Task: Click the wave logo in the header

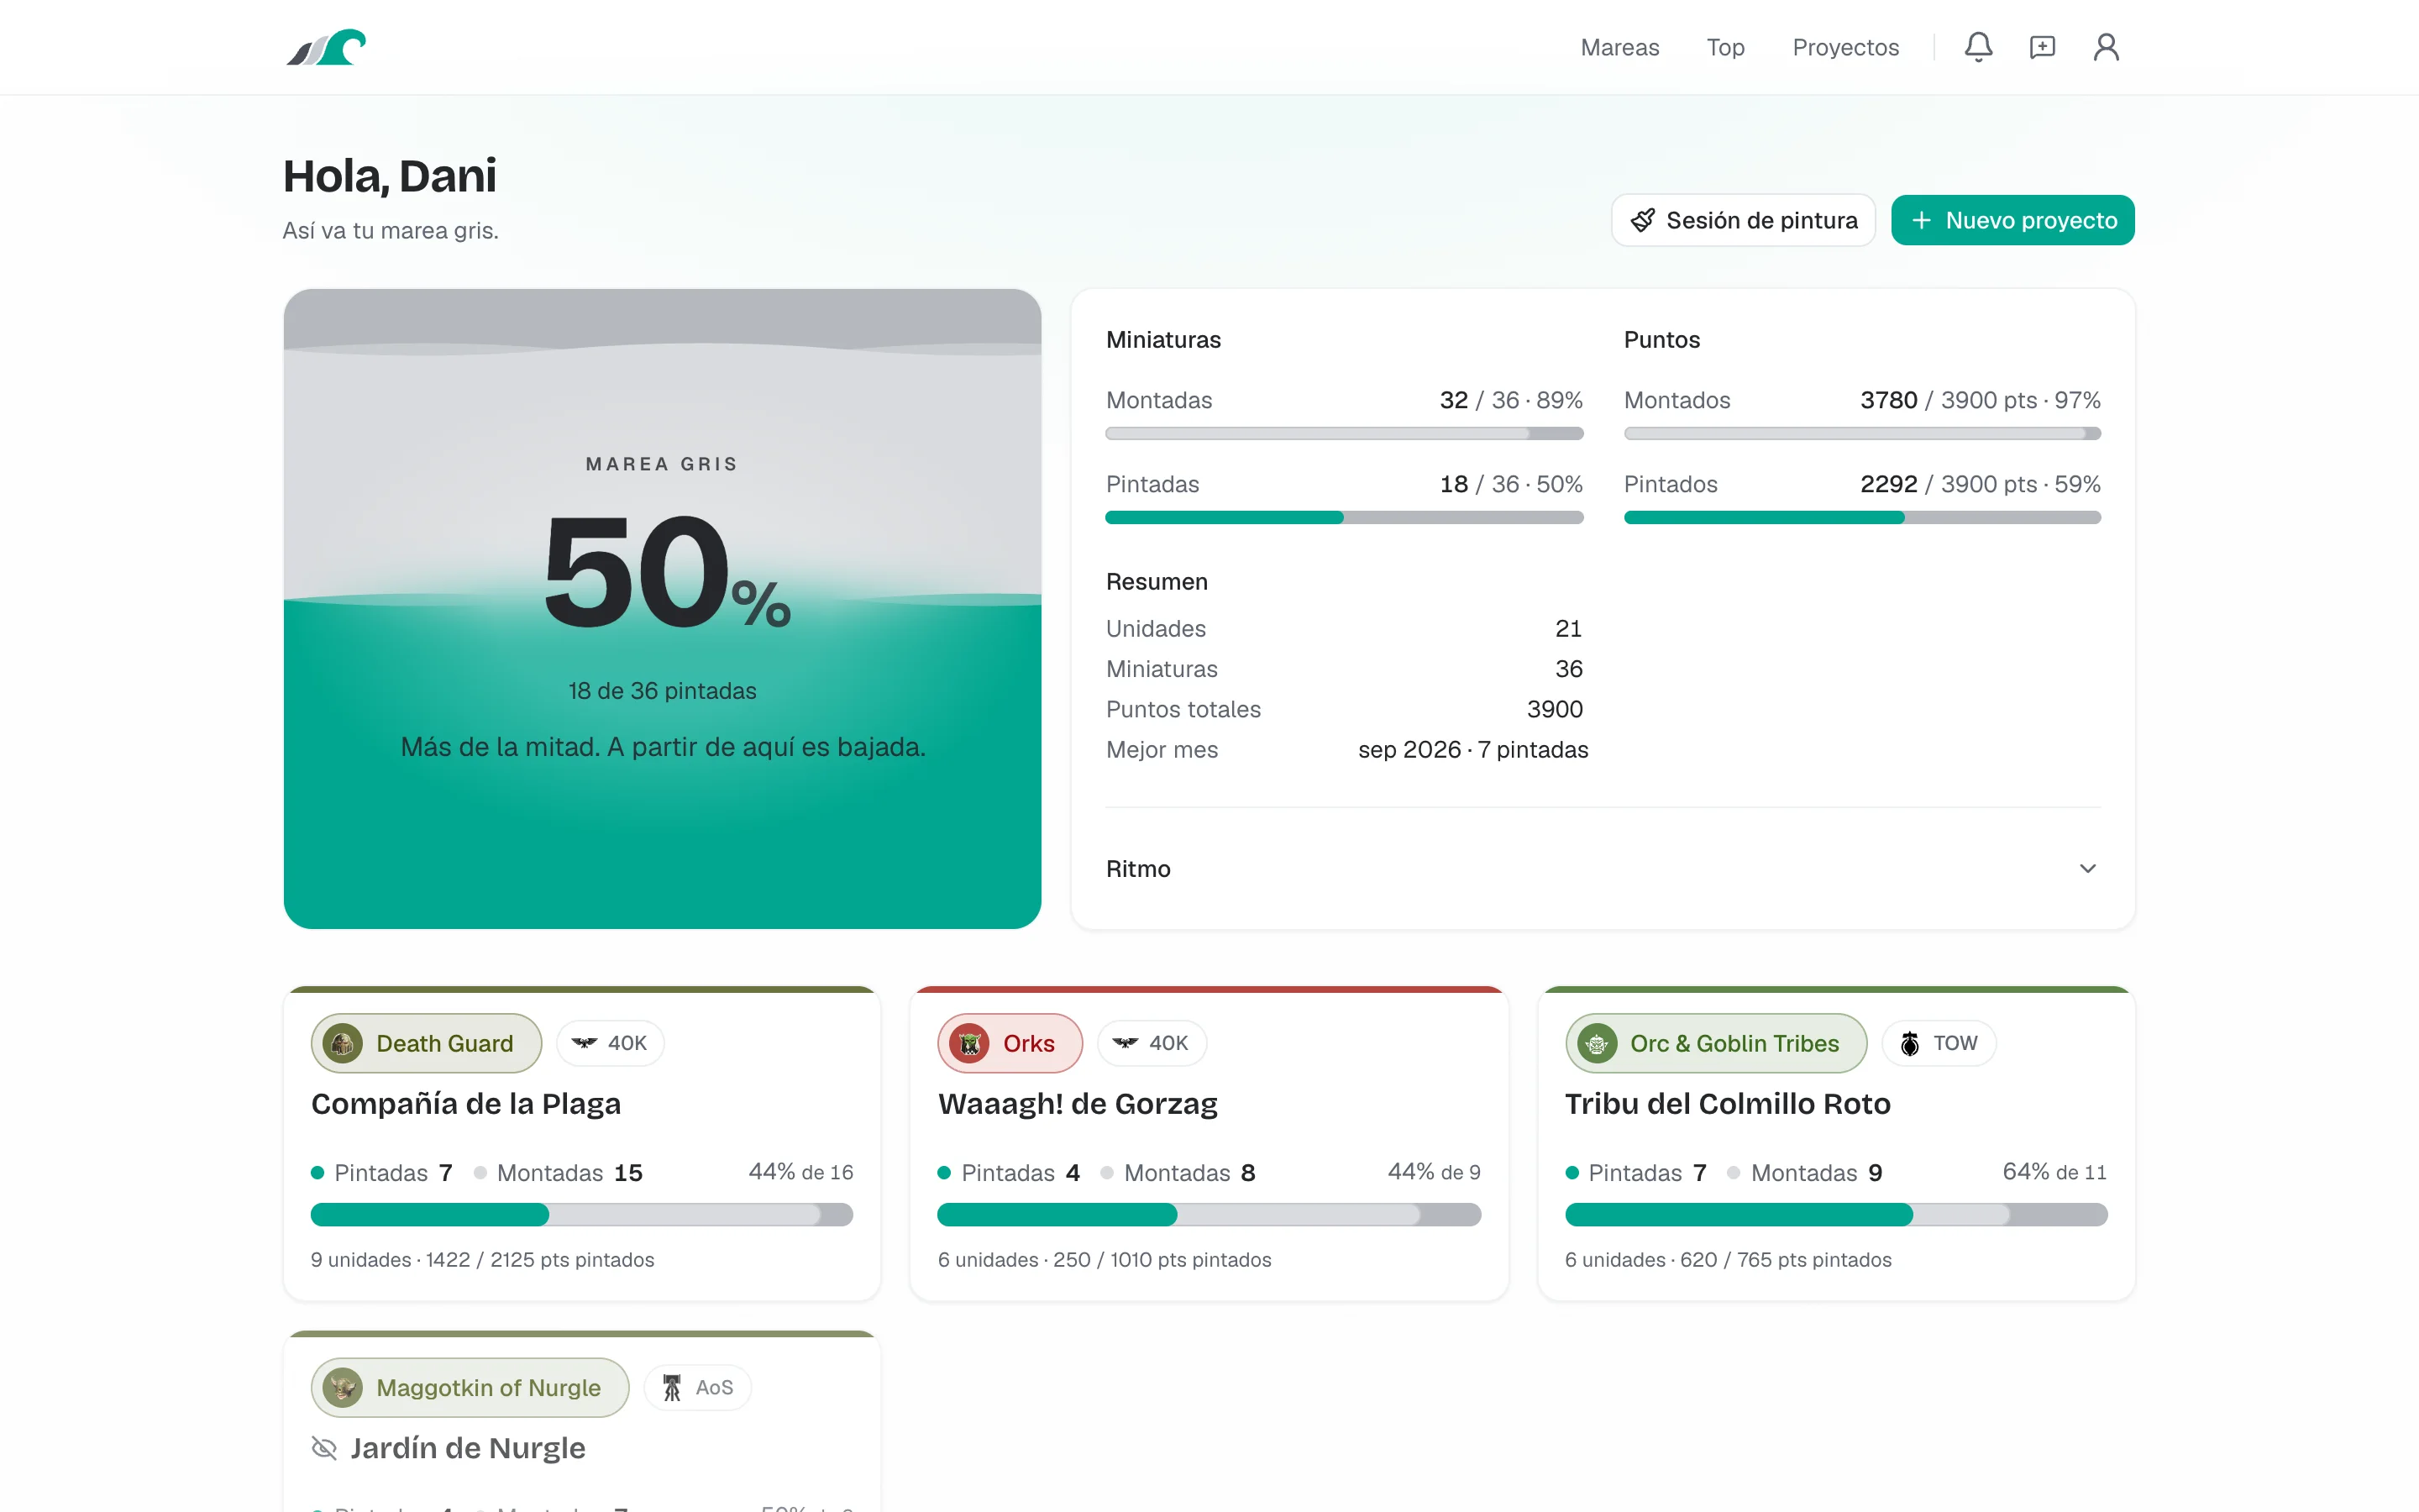Action: pos(326,47)
